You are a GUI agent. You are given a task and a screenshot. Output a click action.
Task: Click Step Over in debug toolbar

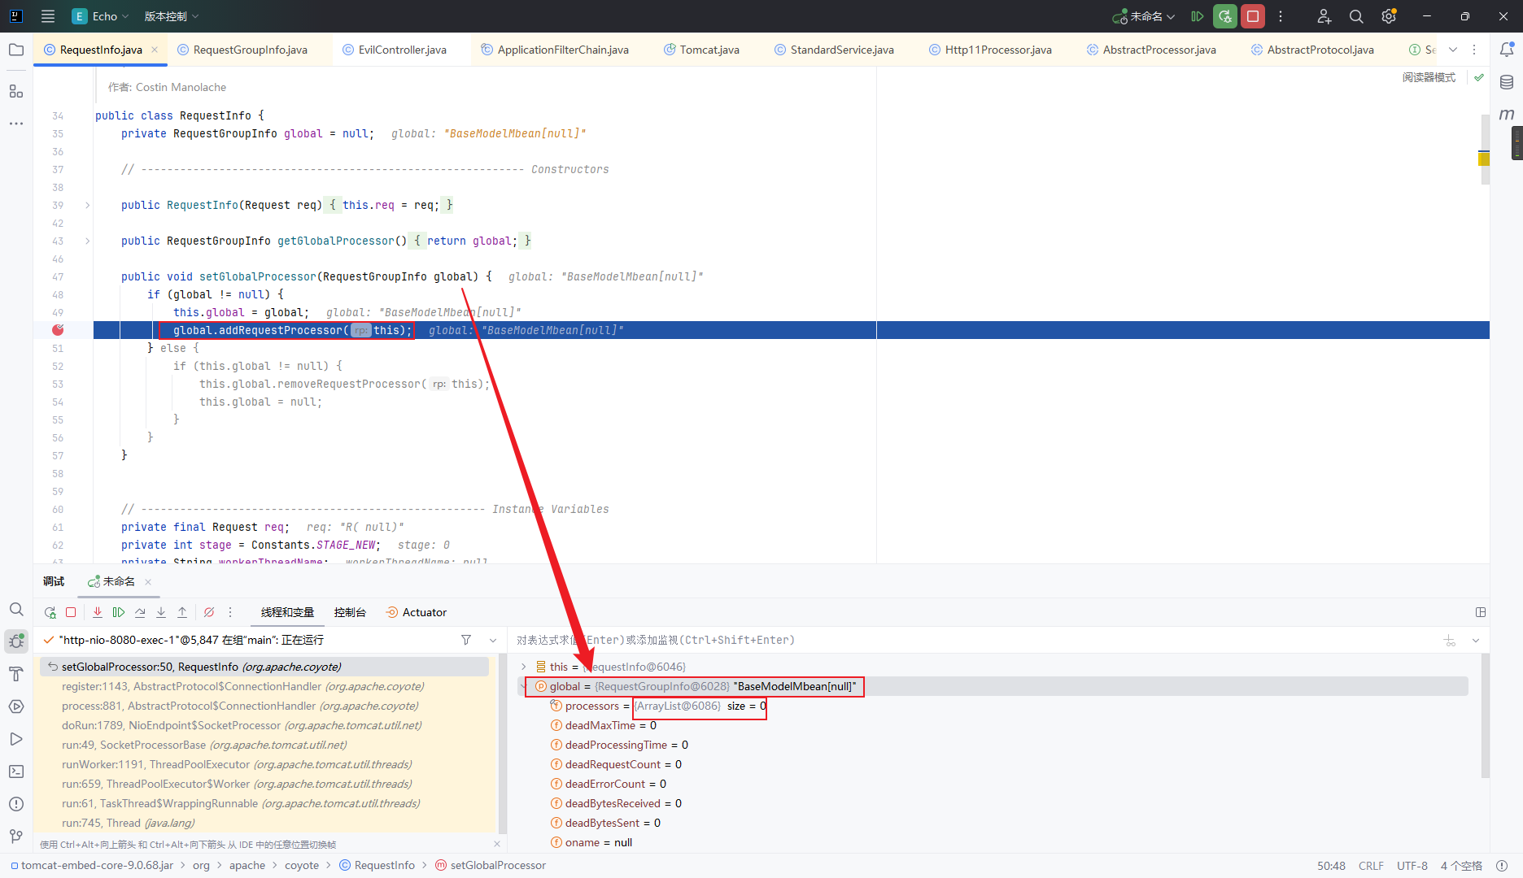(x=140, y=612)
